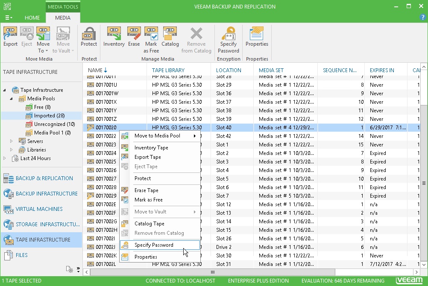This screenshot has height=286, width=428.
Task: Select tape 0017001U row
Action: tap(252, 85)
